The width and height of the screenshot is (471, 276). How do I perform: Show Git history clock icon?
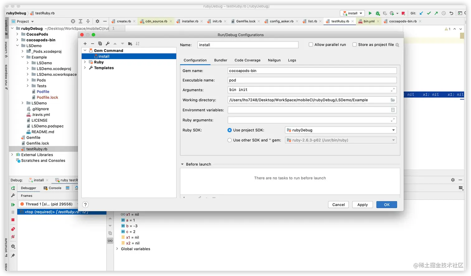point(444,13)
